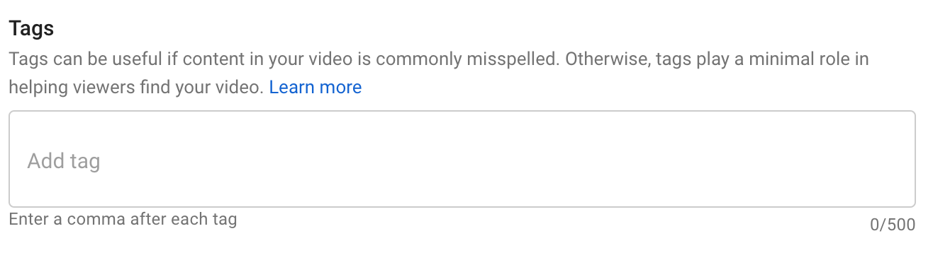The width and height of the screenshot is (933, 260).
Task: Click the 'Add tag' placeholder text
Action: click(x=64, y=162)
